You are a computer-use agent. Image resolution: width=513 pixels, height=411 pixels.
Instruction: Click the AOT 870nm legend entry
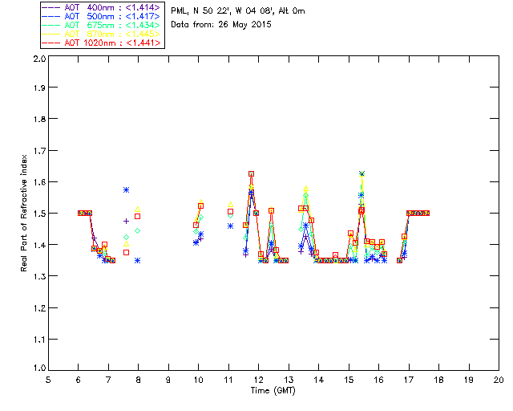(103, 34)
